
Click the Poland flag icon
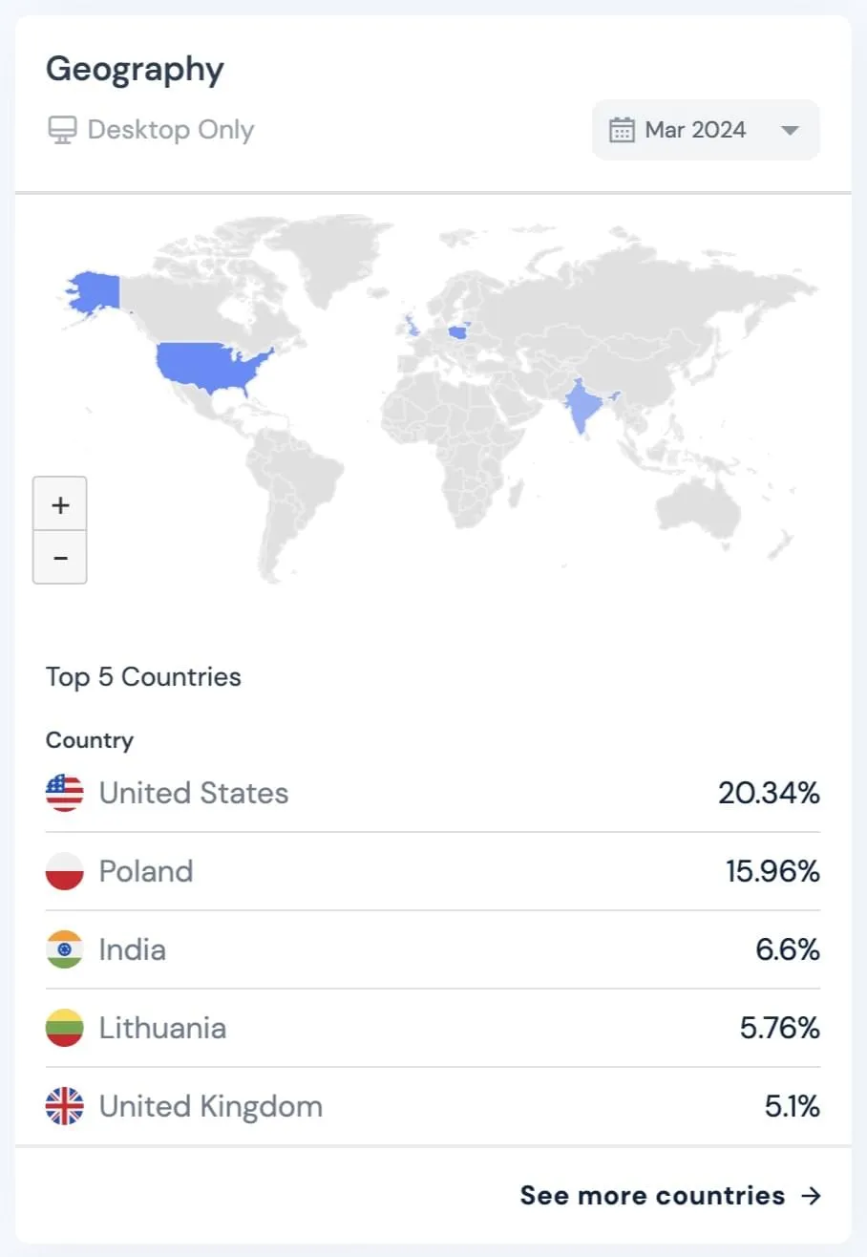coord(64,871)
